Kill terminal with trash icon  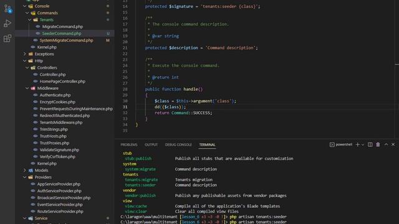[378, 144]
